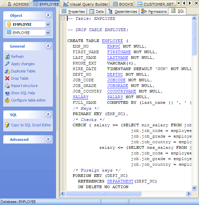Click the Configure table editor icon
The width and height of the screenshot is (199, 205).
pyautogui.click(x=7, y=100)
